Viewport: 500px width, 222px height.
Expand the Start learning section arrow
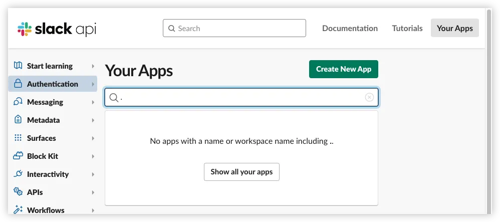(x=93, y=66)
